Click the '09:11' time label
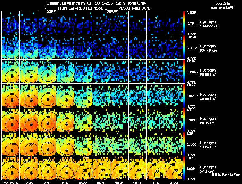The width and height of the screenshot is (242, 184). (x=137, y=182)
